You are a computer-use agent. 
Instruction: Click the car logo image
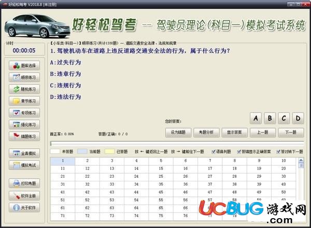[x=37, y=26]
